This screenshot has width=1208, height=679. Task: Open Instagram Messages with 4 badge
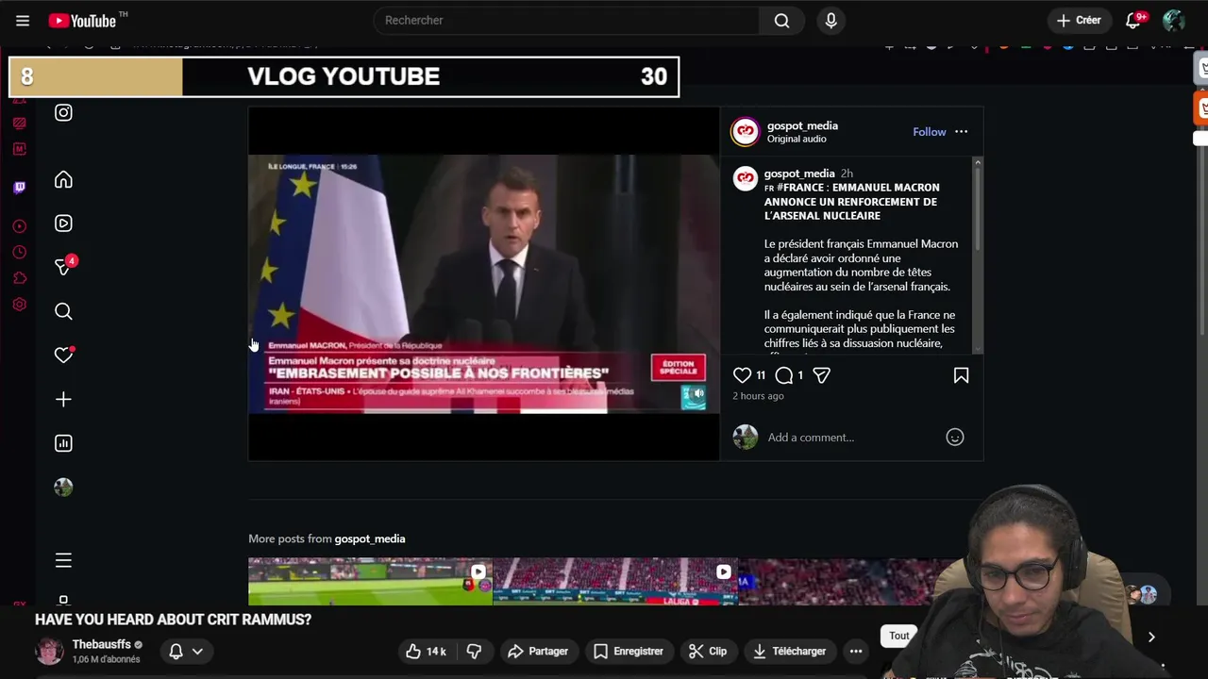coord(63,267)
